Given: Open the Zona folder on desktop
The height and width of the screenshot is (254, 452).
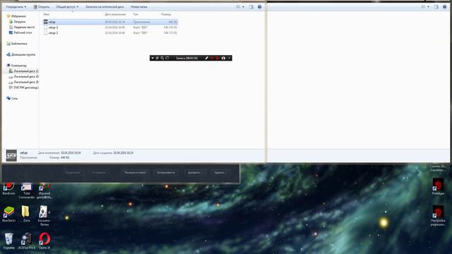Looking at the screenshot, I should tap(26, 214).
